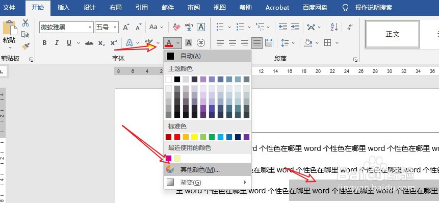Increase paragraph indent

click(295, 27)
